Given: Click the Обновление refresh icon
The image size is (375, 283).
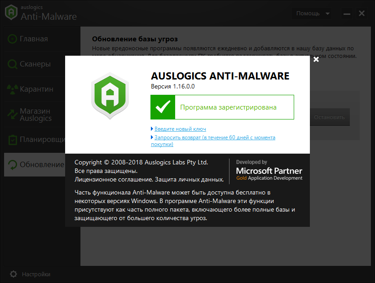Looking at the screenshot, I should click(x=13, y=165).
